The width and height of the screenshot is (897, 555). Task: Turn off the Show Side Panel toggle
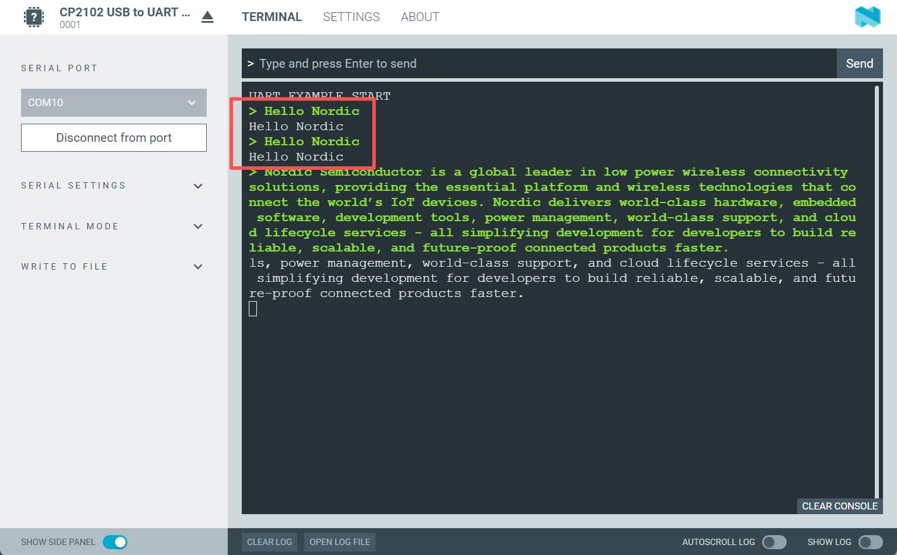(x=115, y=542)
